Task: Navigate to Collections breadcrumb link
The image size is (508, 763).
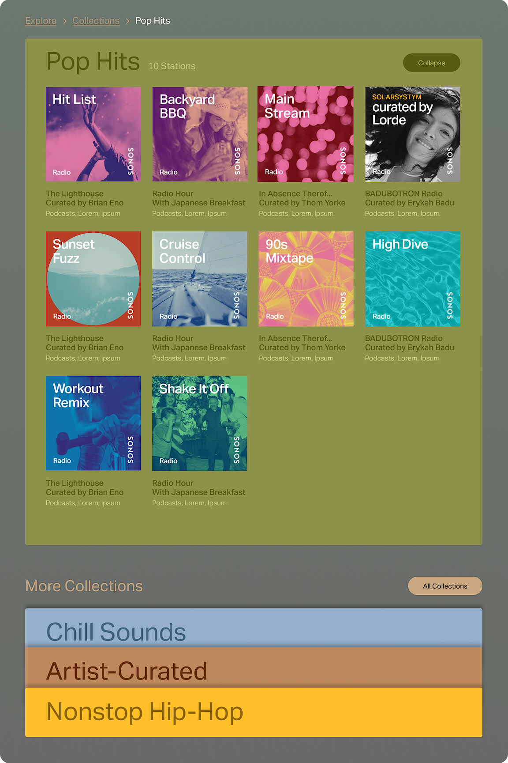Action: click(x=96, y=21)
